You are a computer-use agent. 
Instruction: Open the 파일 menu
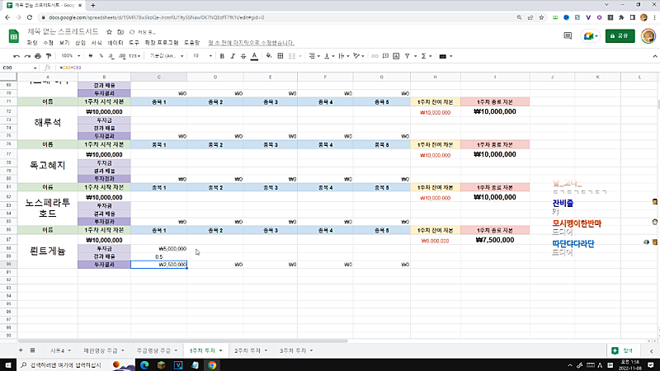(x=32, y=43)
